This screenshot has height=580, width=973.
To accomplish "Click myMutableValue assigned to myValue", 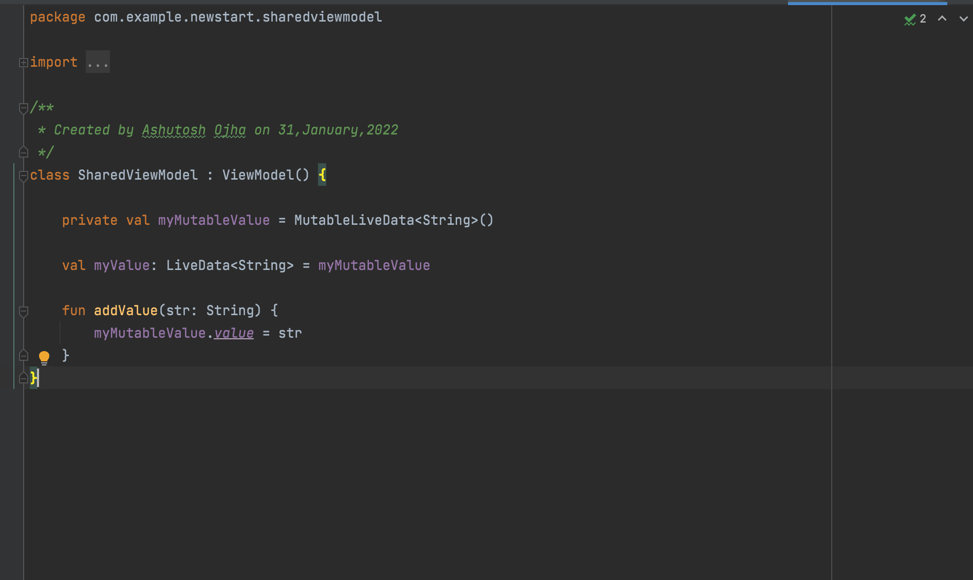I will pos(374,265).
